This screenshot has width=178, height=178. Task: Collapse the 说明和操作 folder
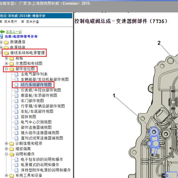coord(6,154)
